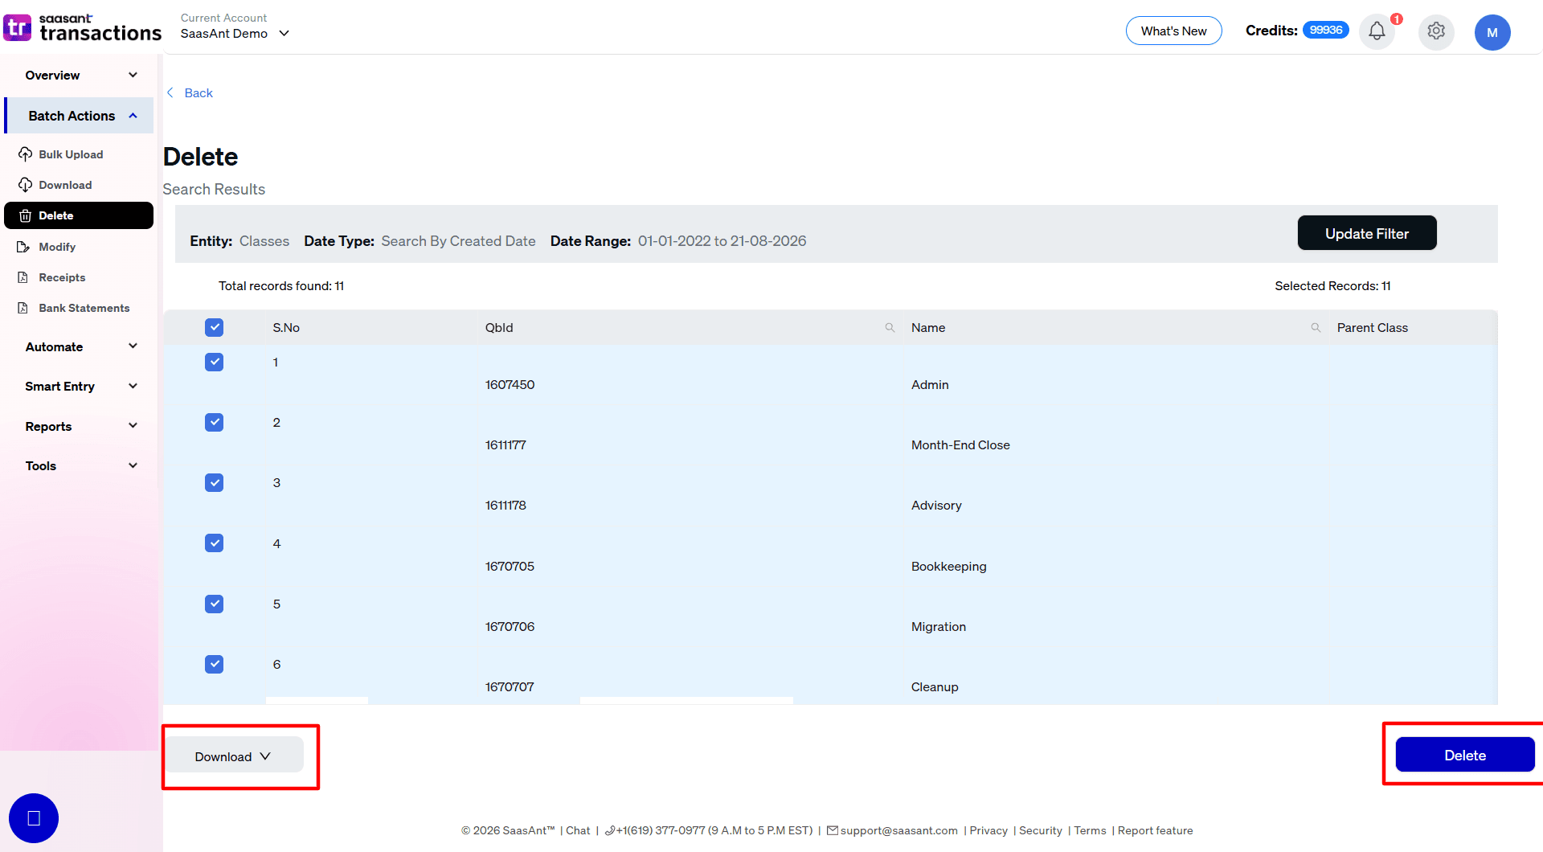
Task: Toggle the select-all header checkbox
Action: tap(214, 327)
